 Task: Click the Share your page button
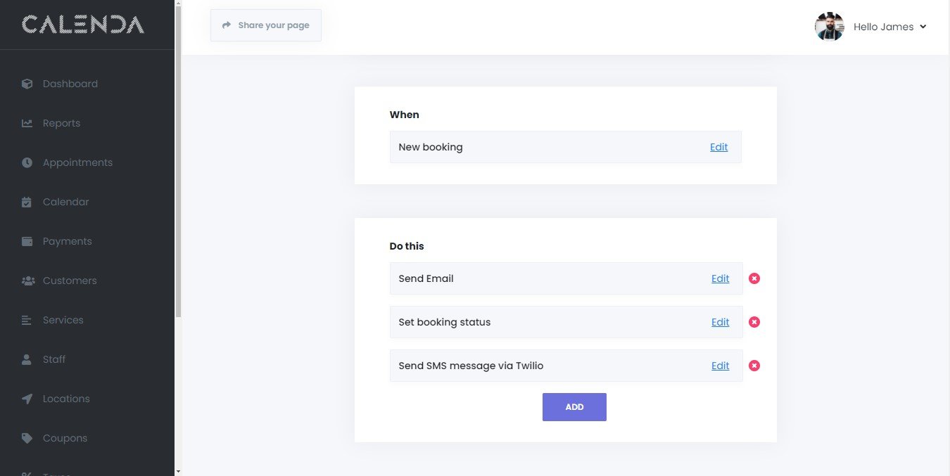point(266,25)
